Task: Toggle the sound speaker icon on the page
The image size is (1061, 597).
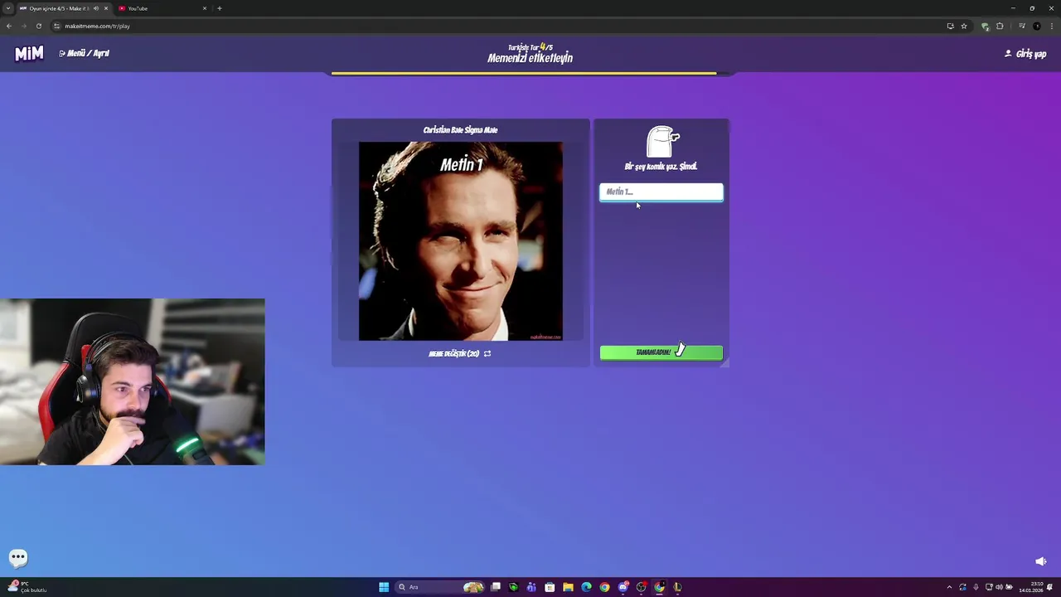Action: click(x=1041, y=561)
